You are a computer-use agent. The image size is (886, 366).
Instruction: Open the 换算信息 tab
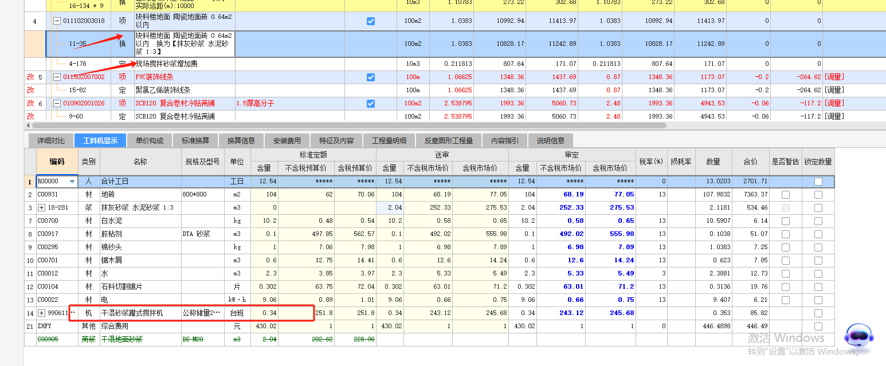click(241, 140)
